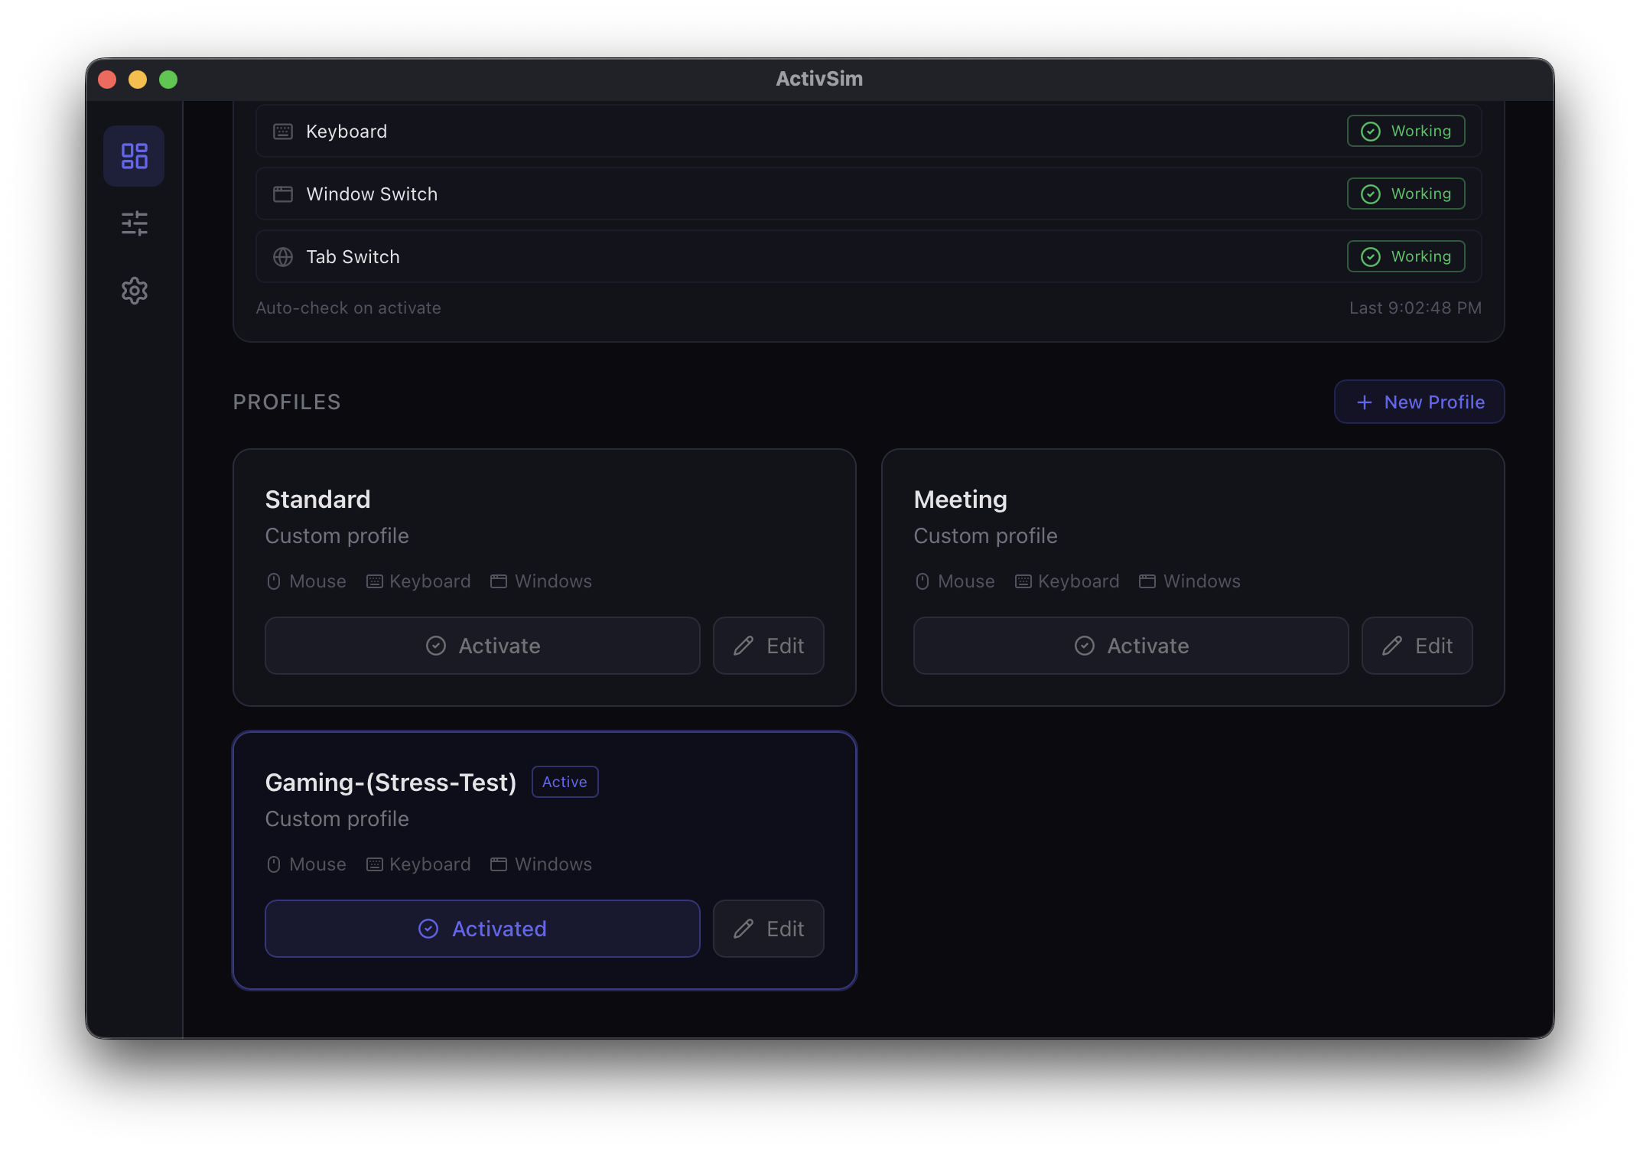Click the Mouse icon in the Standard profile card
The width and height of the screenshot is (1640, 1152).
pos(273,581)
